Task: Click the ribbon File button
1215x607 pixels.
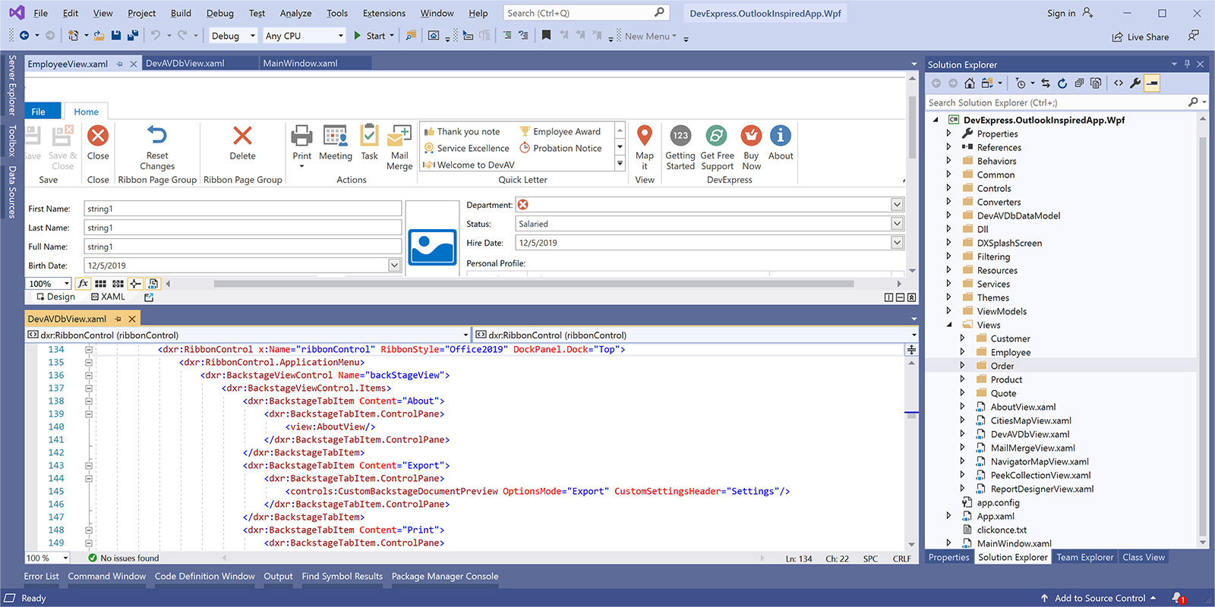Action: [x=42, y=112]
